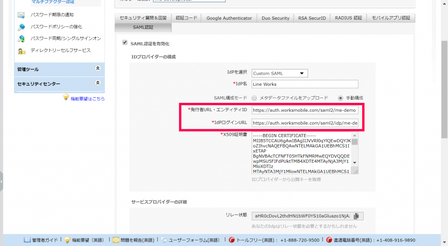Select the 手動構成 radio button

[x=340, y=98]
